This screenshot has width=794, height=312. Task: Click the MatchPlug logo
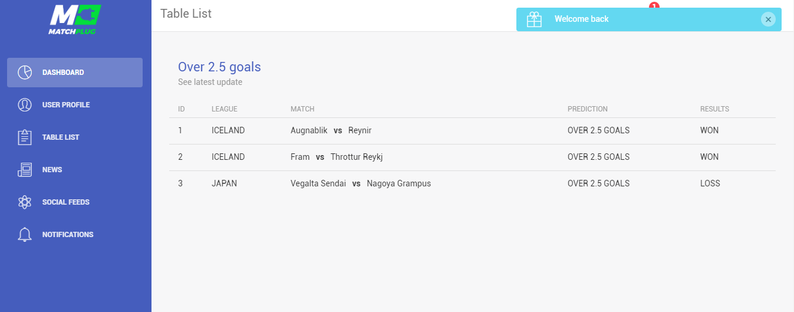click(75, 19)
